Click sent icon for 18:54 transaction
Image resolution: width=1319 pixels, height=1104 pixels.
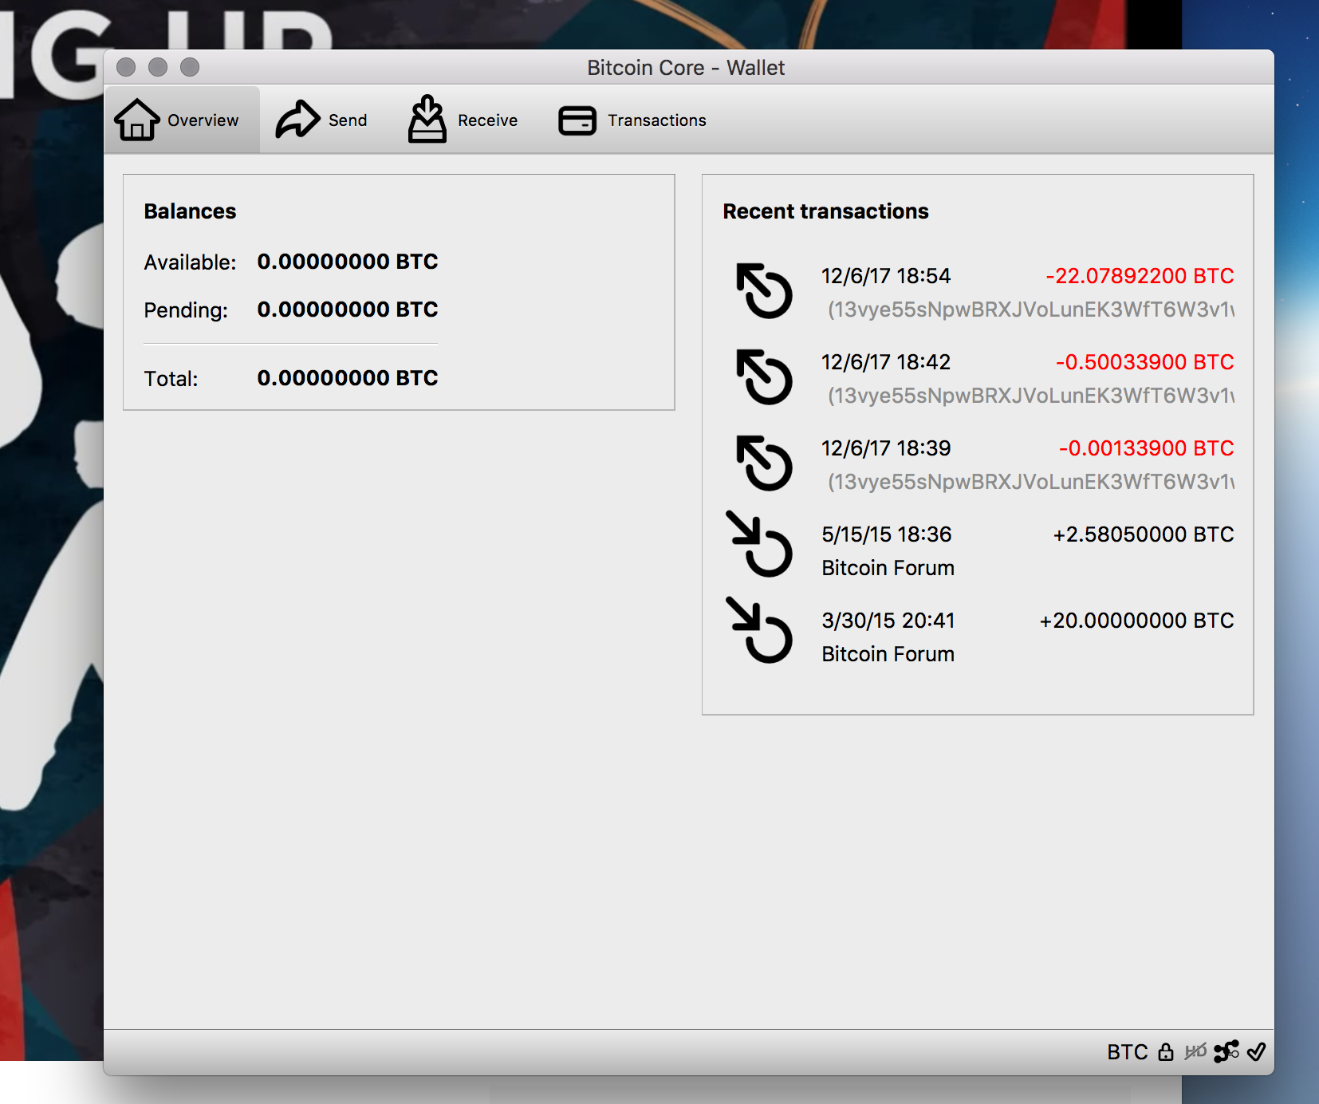[x=764, y=290]
